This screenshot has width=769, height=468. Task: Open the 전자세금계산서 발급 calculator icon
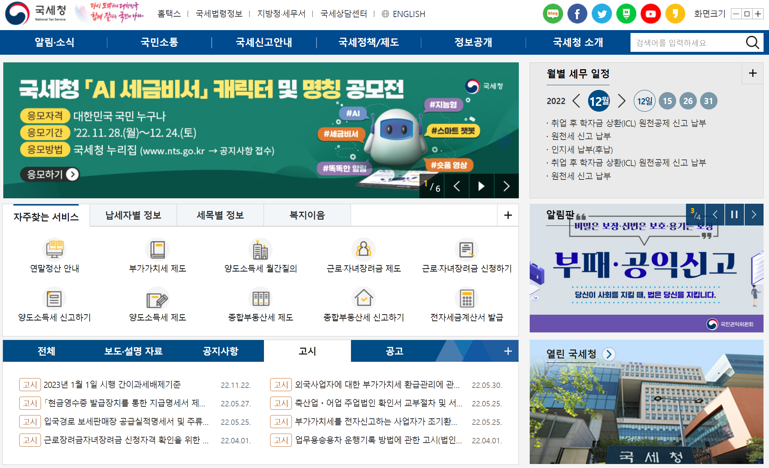pos(467,299)
